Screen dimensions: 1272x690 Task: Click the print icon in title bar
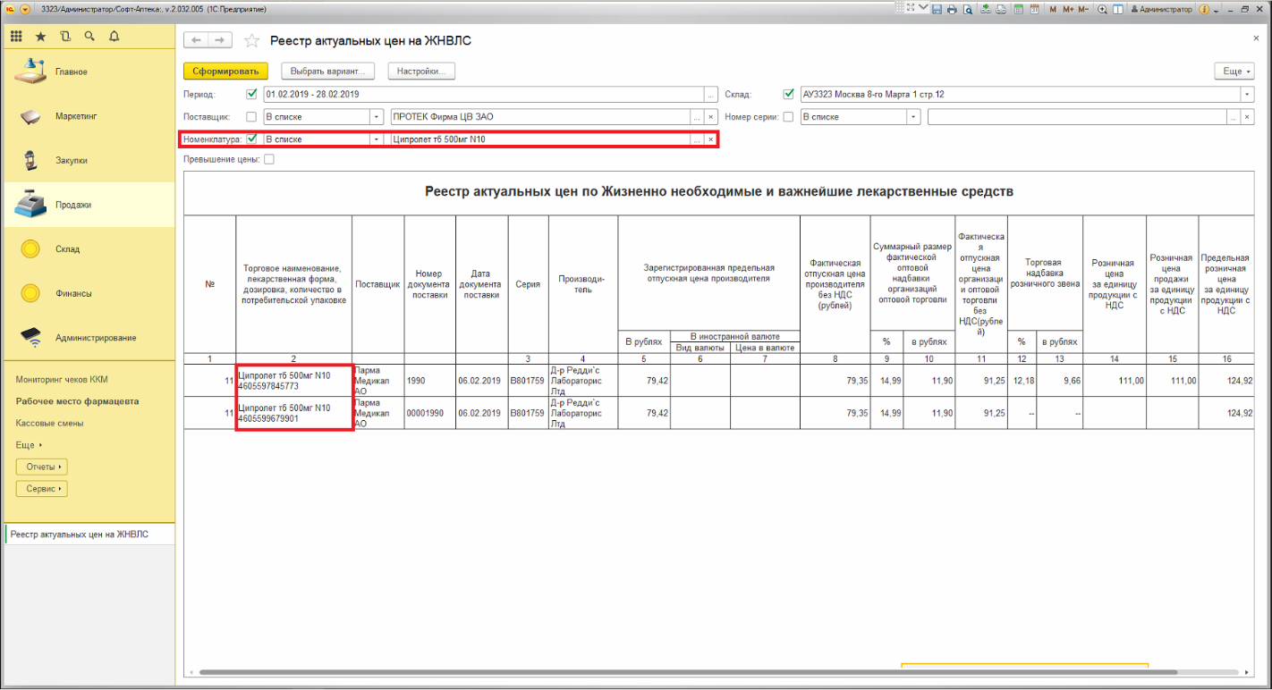pyautogui.click(x=952, y=9)
